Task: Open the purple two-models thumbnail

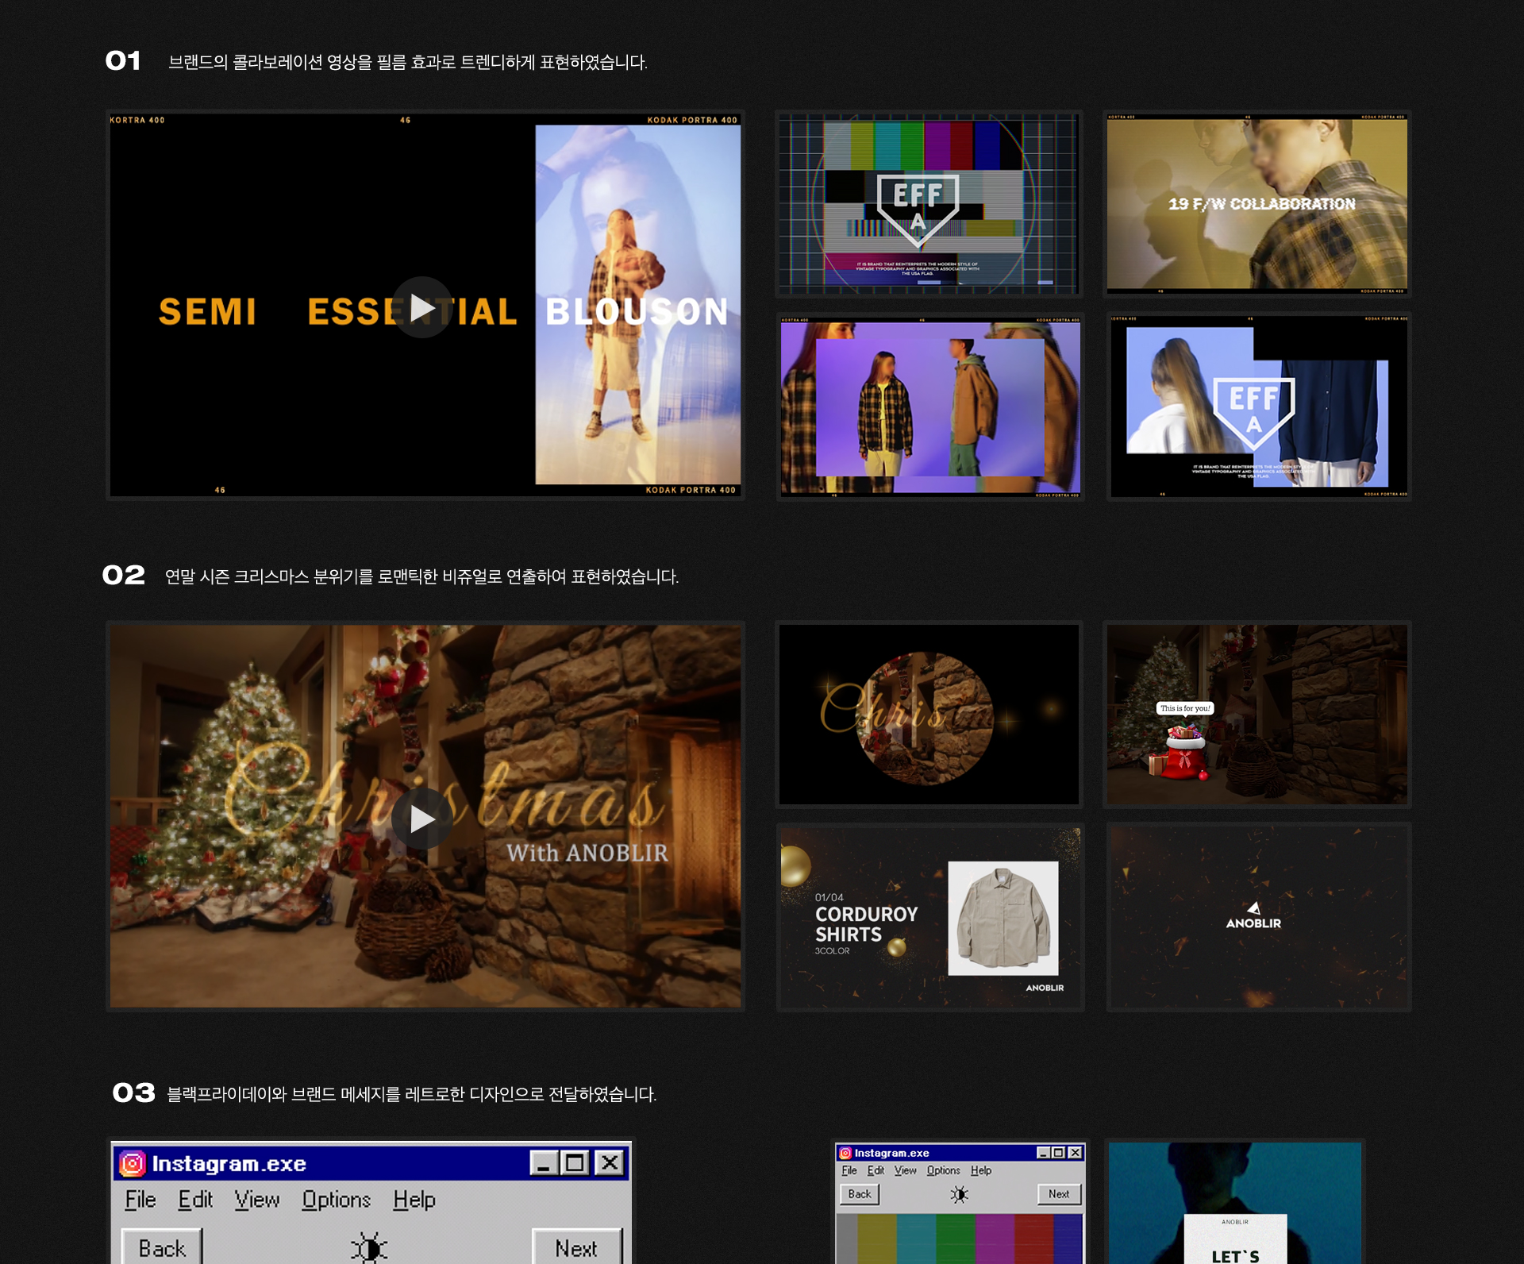Action: coord(929,407)
